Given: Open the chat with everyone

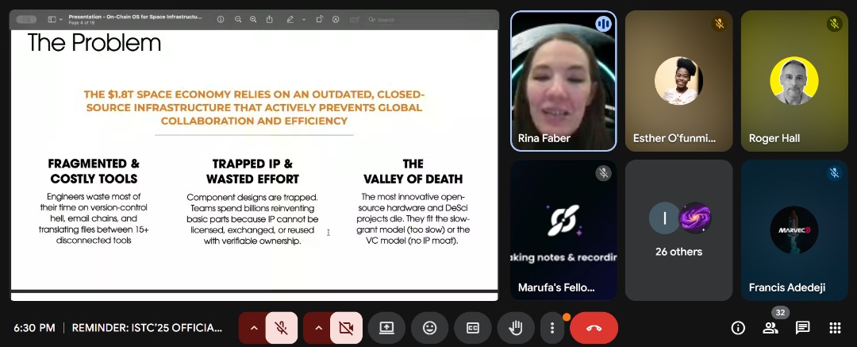Looking at the screenshot, I should [802, 328].
